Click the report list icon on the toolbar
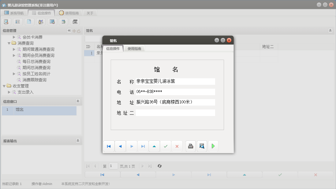 [x=17, y=22]
